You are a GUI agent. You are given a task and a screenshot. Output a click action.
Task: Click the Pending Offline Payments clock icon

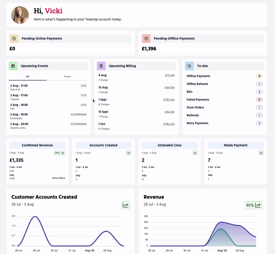click(146, 39)
